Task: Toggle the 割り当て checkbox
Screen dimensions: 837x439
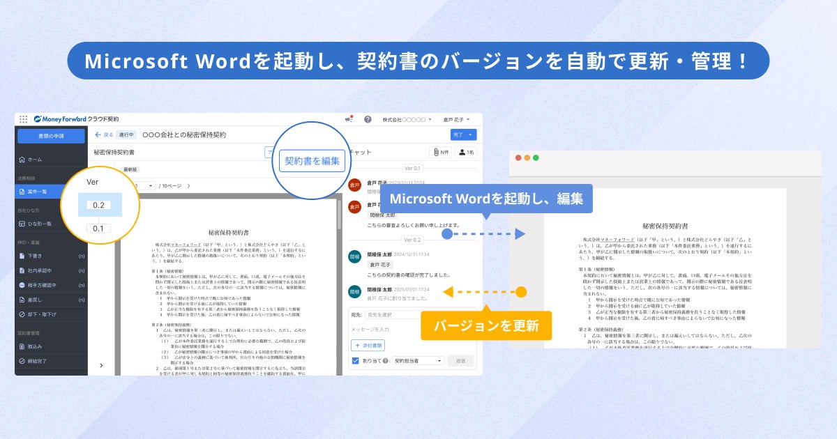Action: point(355,361)
